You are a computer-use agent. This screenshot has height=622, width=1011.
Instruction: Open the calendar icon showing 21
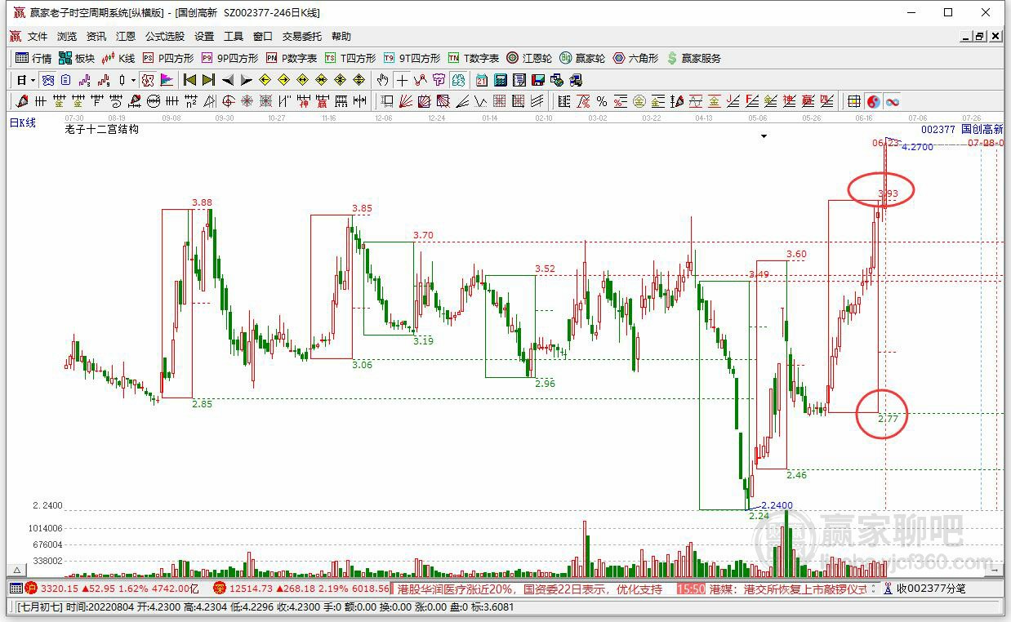(x=482, y=80)
